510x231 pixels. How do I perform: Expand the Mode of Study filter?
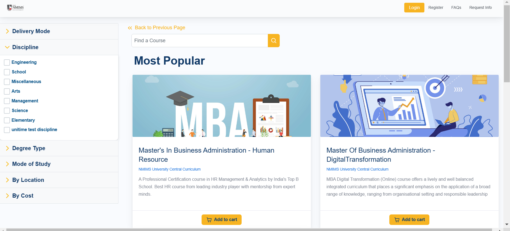tap(59, 164)
